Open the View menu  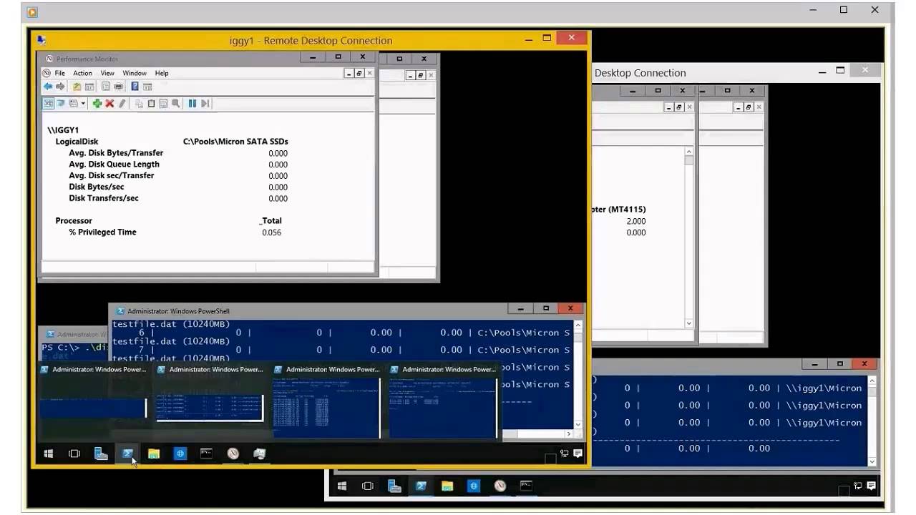[107, 73]
